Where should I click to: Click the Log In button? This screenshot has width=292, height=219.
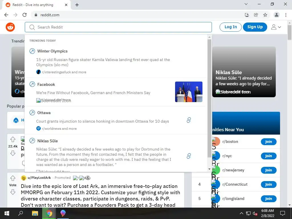pos(230,27)
